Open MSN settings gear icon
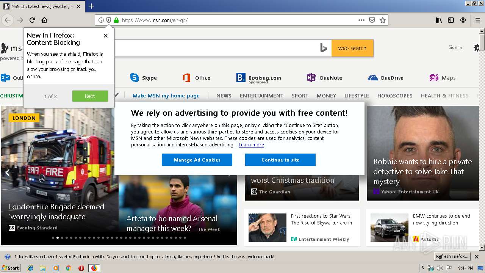 pyautogui.click(x=477, y=48)
